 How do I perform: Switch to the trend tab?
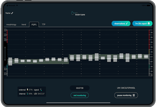pyautogui.click(x=24, y=25)
